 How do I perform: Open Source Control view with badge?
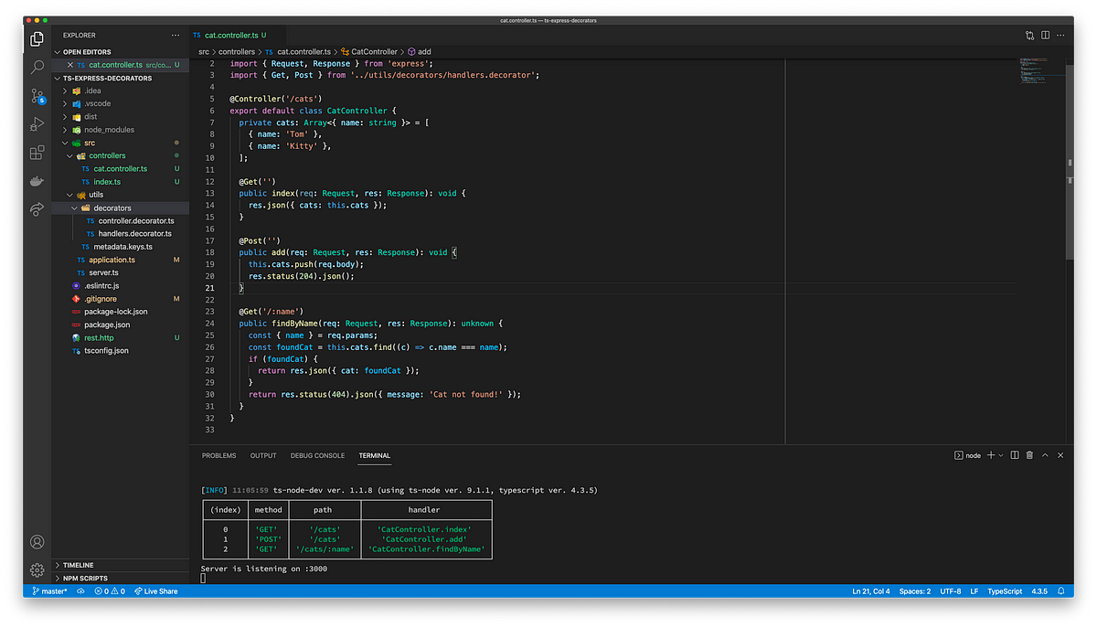37,96
